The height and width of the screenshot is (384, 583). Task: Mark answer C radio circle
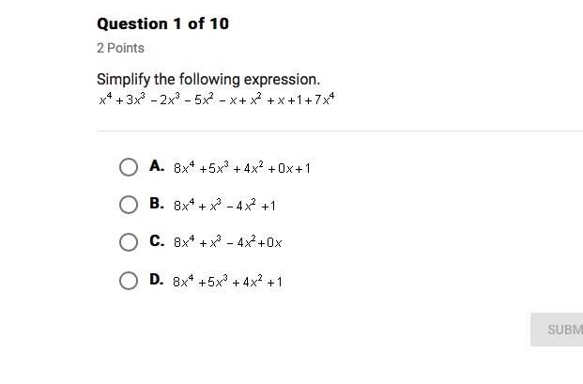(x=129, y=242)
